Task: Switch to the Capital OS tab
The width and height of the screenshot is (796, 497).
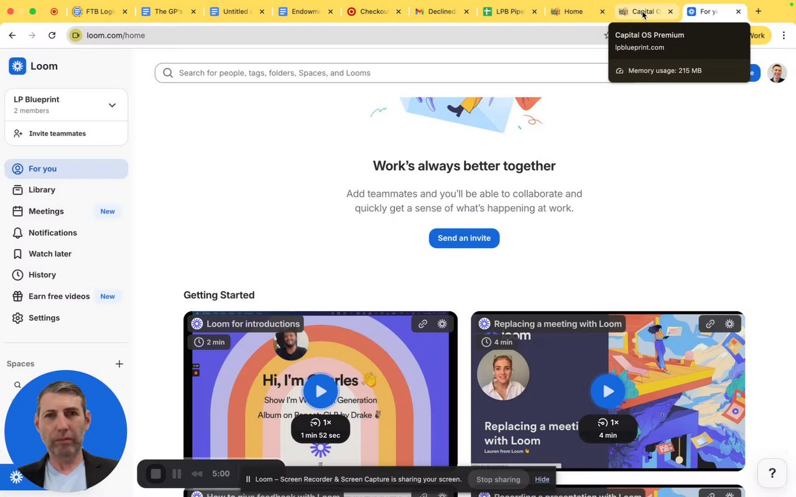Action: pos(647,11)
